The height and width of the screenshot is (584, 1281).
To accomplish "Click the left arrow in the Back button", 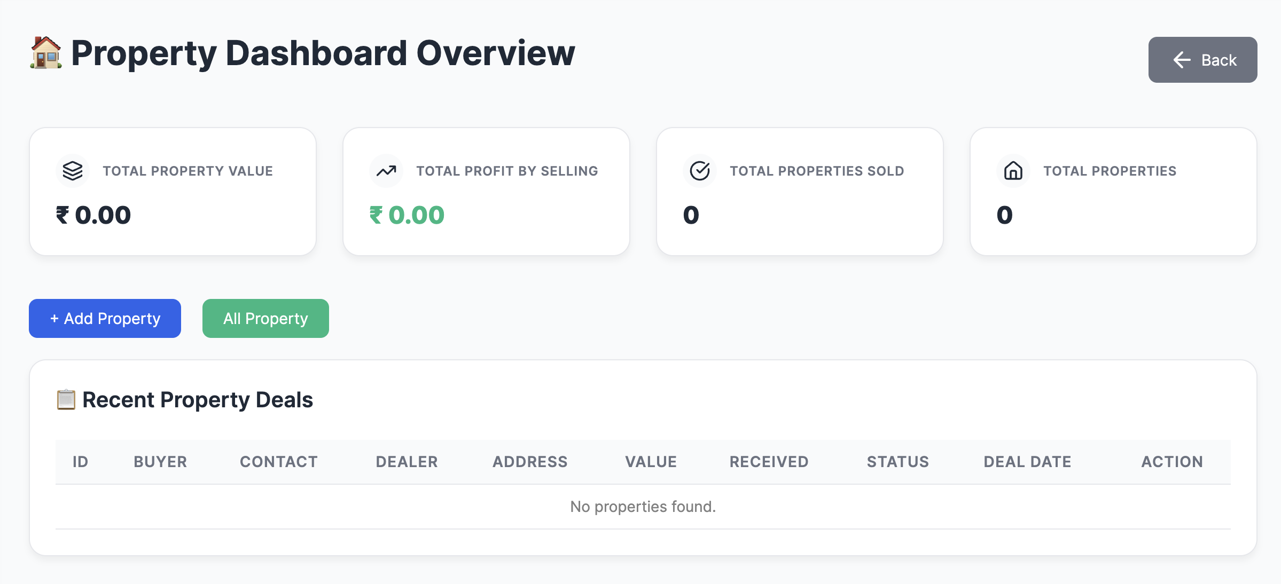I will (1182, 60).
